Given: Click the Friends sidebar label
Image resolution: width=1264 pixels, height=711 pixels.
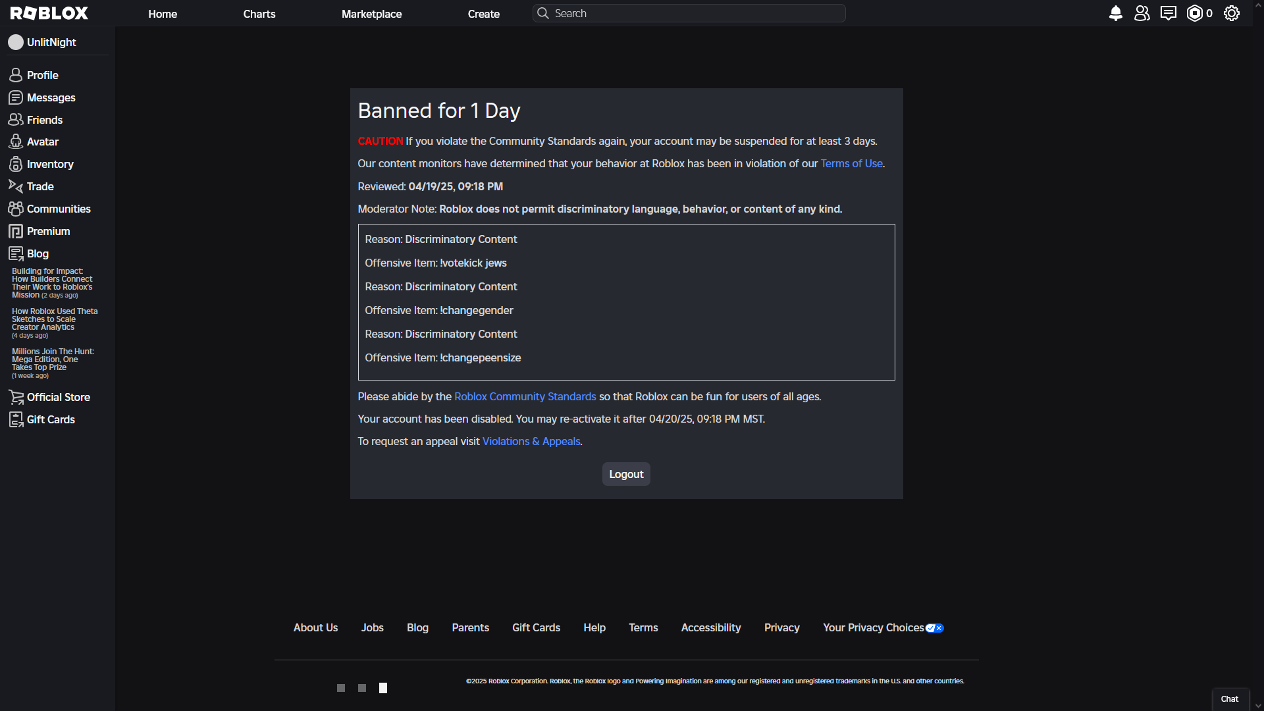Looking at the screenshot, I should pos(45,120).
